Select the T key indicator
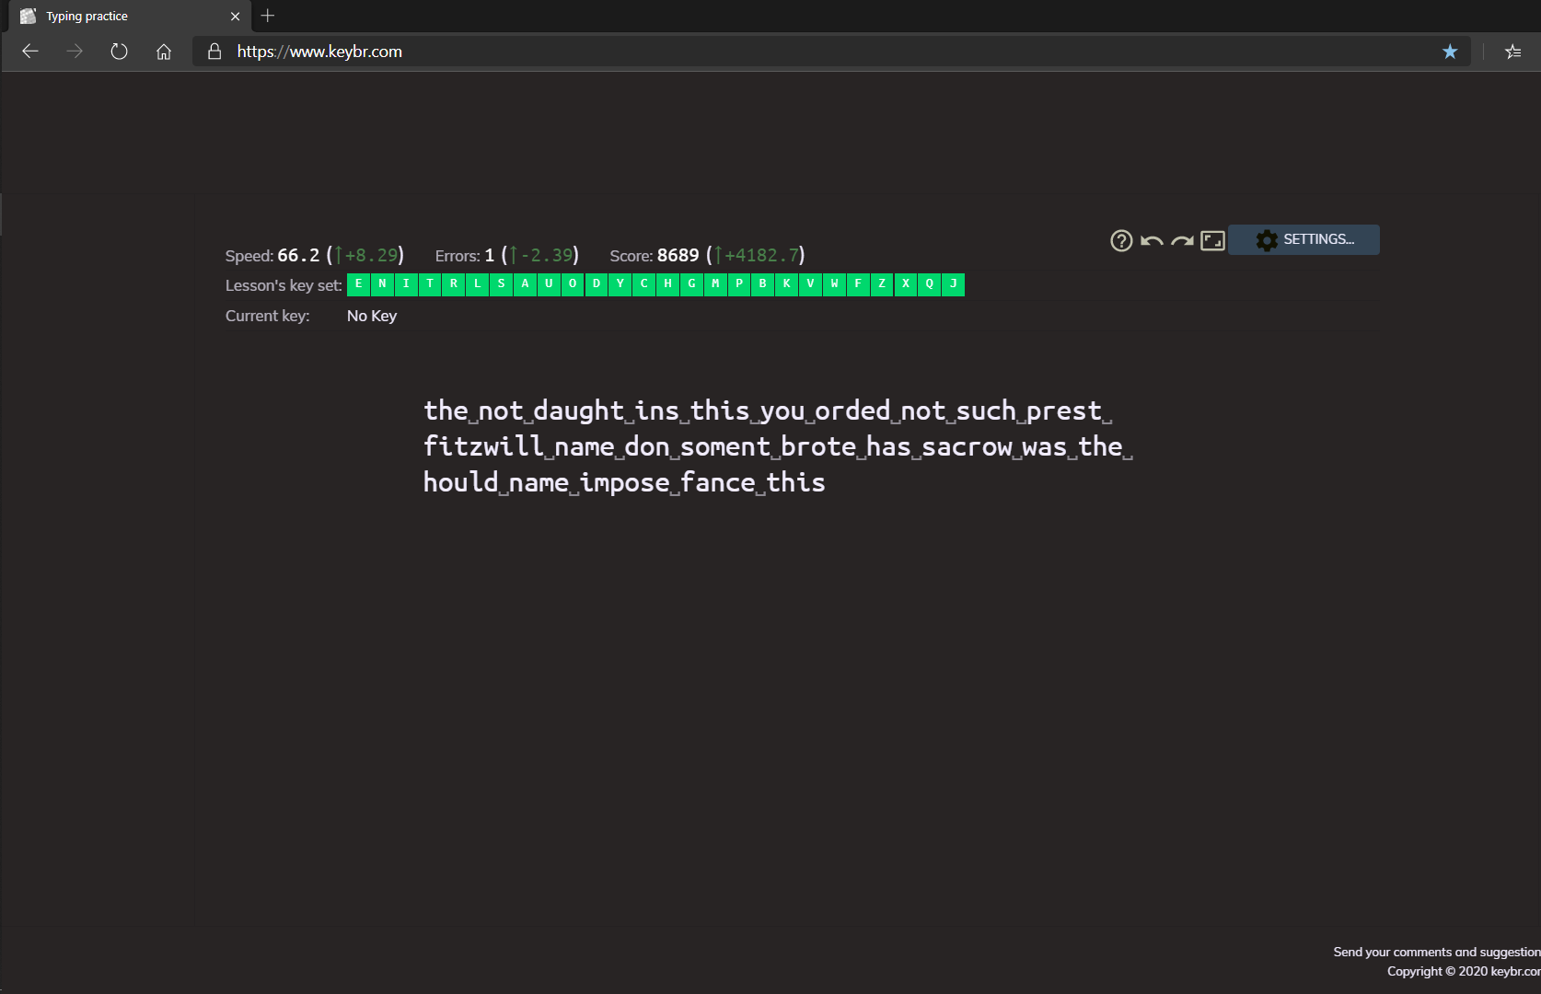1541x994 pixels. click(x=430, y=284)
